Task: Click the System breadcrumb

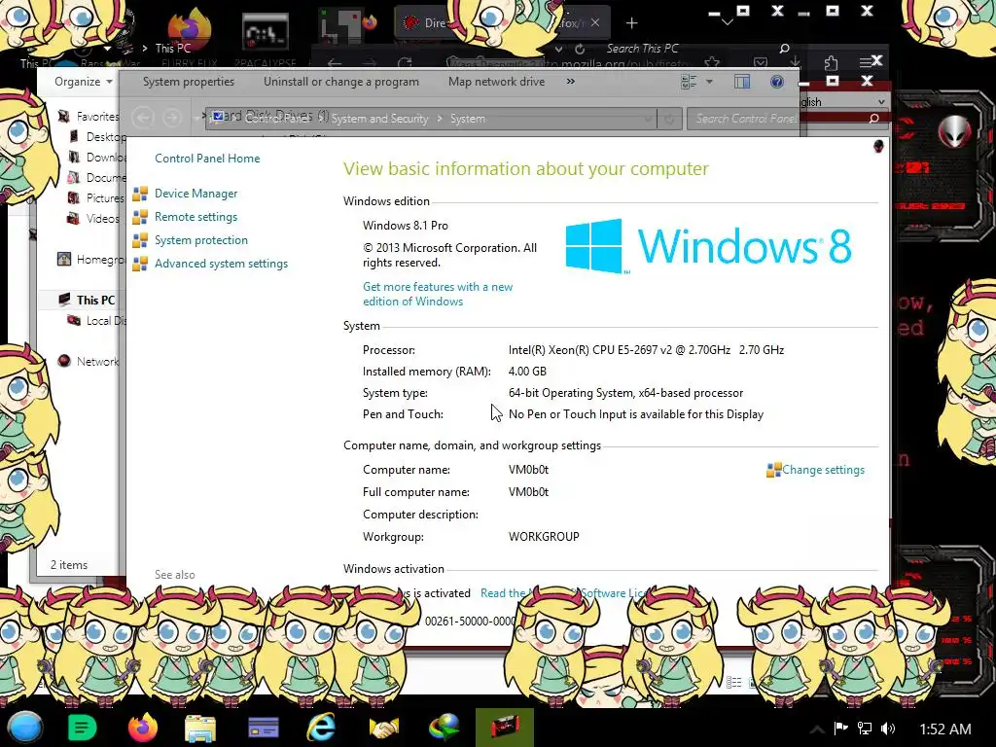Action: 468,119
